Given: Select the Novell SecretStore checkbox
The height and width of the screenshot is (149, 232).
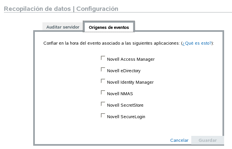Looking at the screenshot, I should click(x=103, y=104).
